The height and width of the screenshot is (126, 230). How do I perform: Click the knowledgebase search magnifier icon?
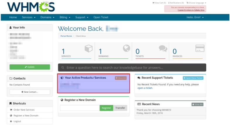(x=62, y=68)
